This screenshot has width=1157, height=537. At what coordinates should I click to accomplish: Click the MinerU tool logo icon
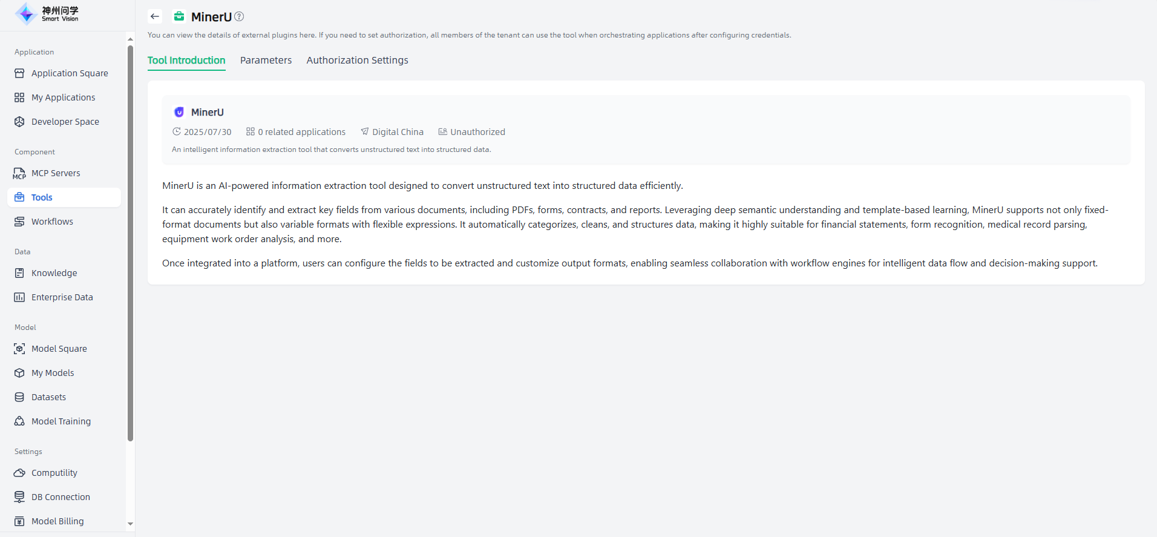[x=179, y=112]
